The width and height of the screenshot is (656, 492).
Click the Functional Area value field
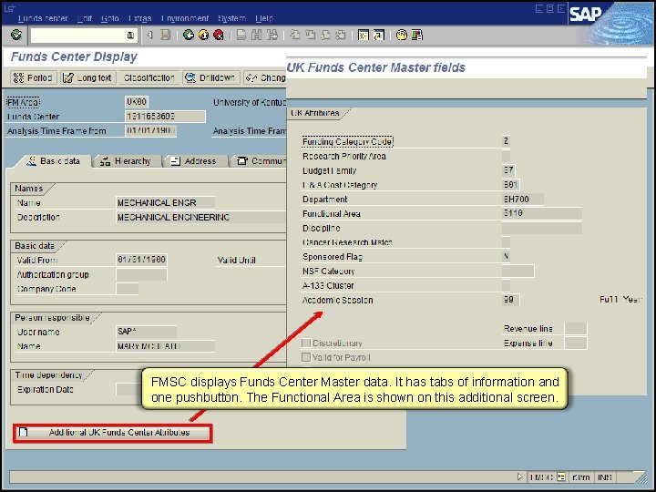pyautogui.click(x=542, y=213)
